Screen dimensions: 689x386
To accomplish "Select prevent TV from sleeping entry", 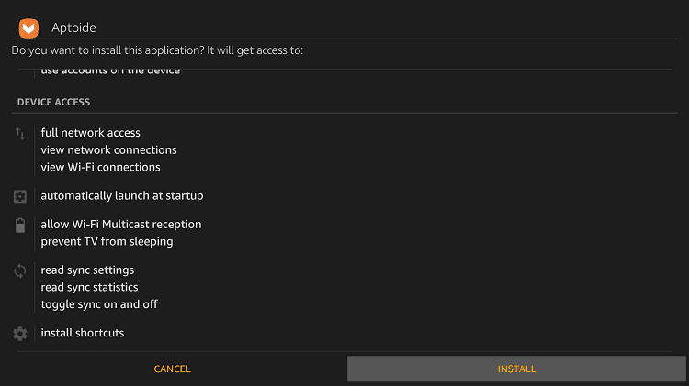I will 107,241.
